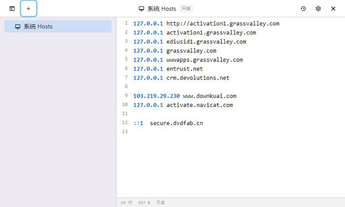
Task: Click 127.0.0.1 on line 10
Action: (148, 105)
